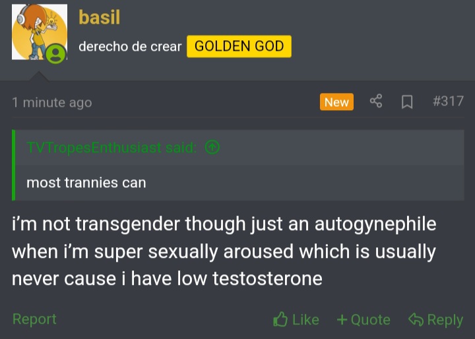Click the green online status badge on avatar

coord(56,53)
